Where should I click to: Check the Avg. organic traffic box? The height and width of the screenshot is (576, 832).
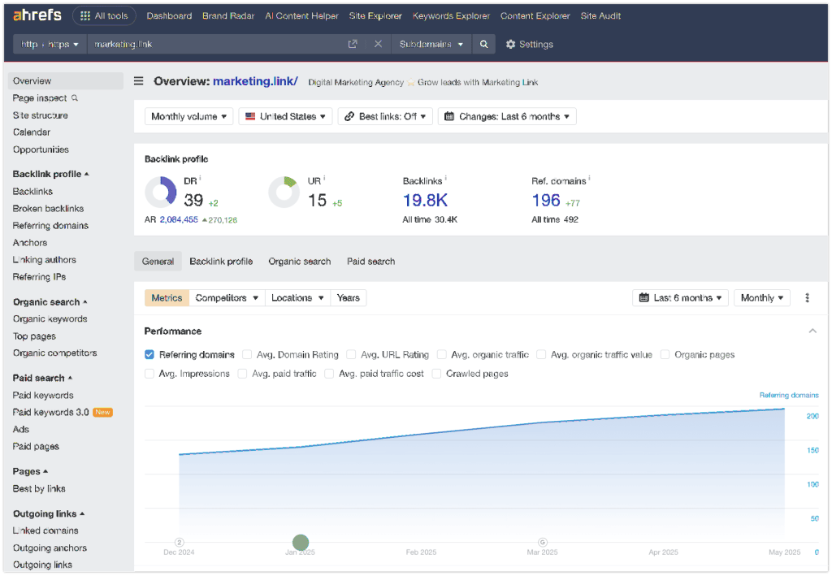tap(441, 354)
